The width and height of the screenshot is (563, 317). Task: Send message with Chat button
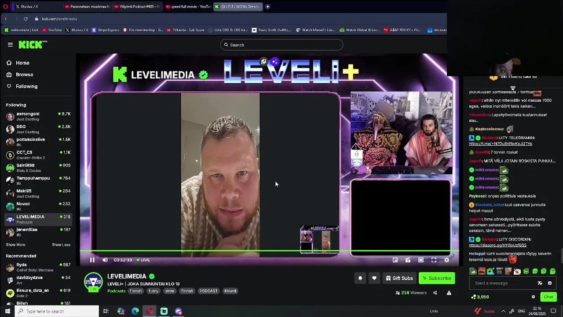coord(548,297)
